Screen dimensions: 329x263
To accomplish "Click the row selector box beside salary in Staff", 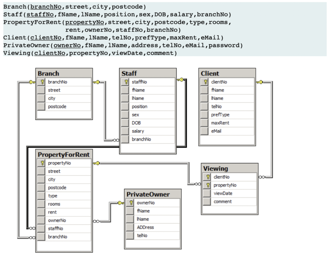I will (x=125, y=131).
